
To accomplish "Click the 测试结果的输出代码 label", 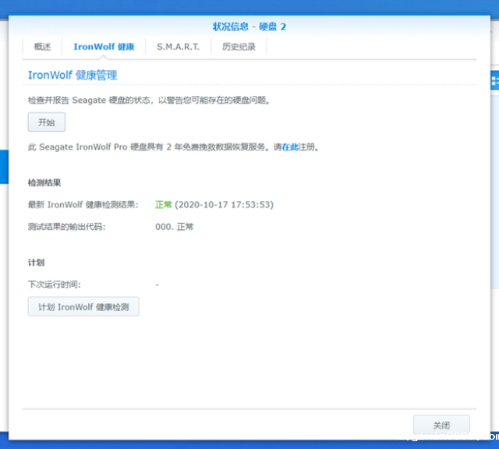I will pyautogui.click(x=65, y=227).
